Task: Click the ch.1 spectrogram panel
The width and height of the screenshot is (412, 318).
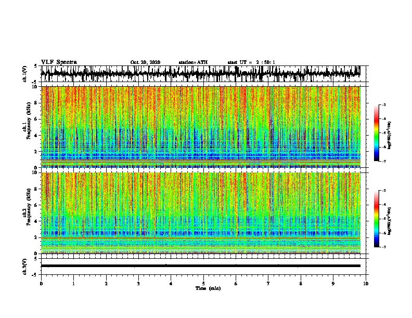Action: [200, 127]
